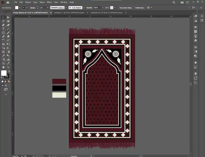The height and width of the screenshot is (157, 205).
Task: Select the Zoom tool
Action: 8,67
